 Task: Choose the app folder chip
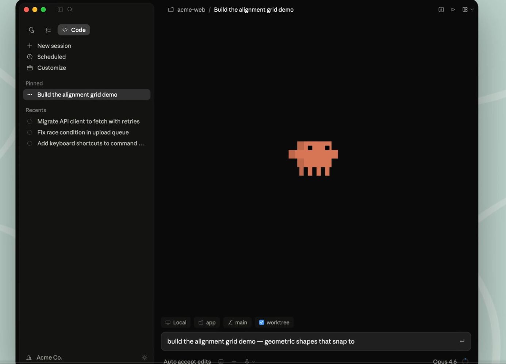[x=207, y=322]
